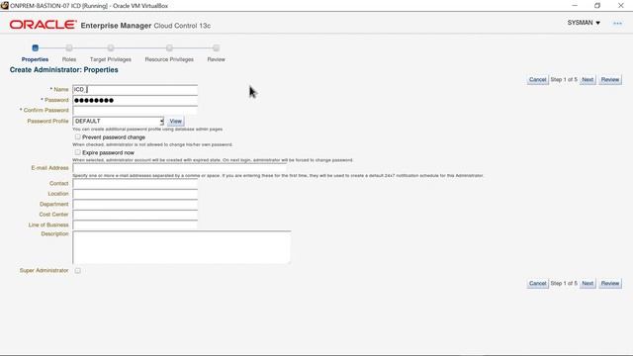The width and height of the screenshot is (633, 356).
Task: Expand the SYSMAN user menu
Action: point(584,23)
